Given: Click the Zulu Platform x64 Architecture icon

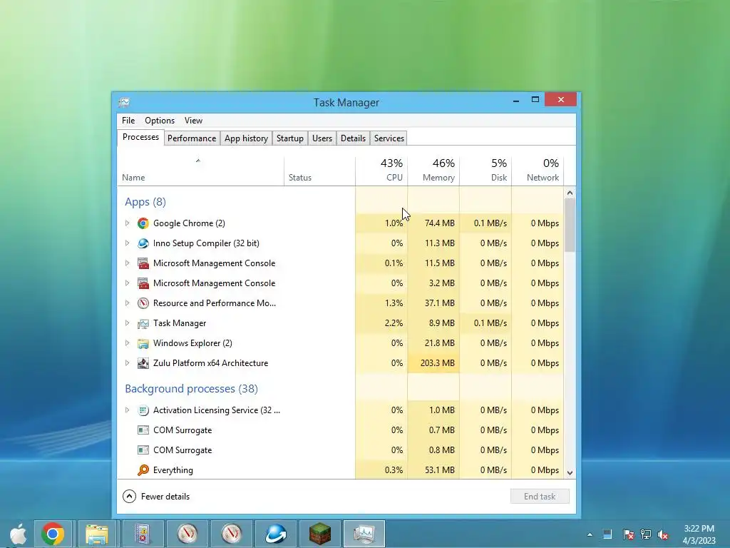Looking at the screenshot, I should tap(143, 363).
